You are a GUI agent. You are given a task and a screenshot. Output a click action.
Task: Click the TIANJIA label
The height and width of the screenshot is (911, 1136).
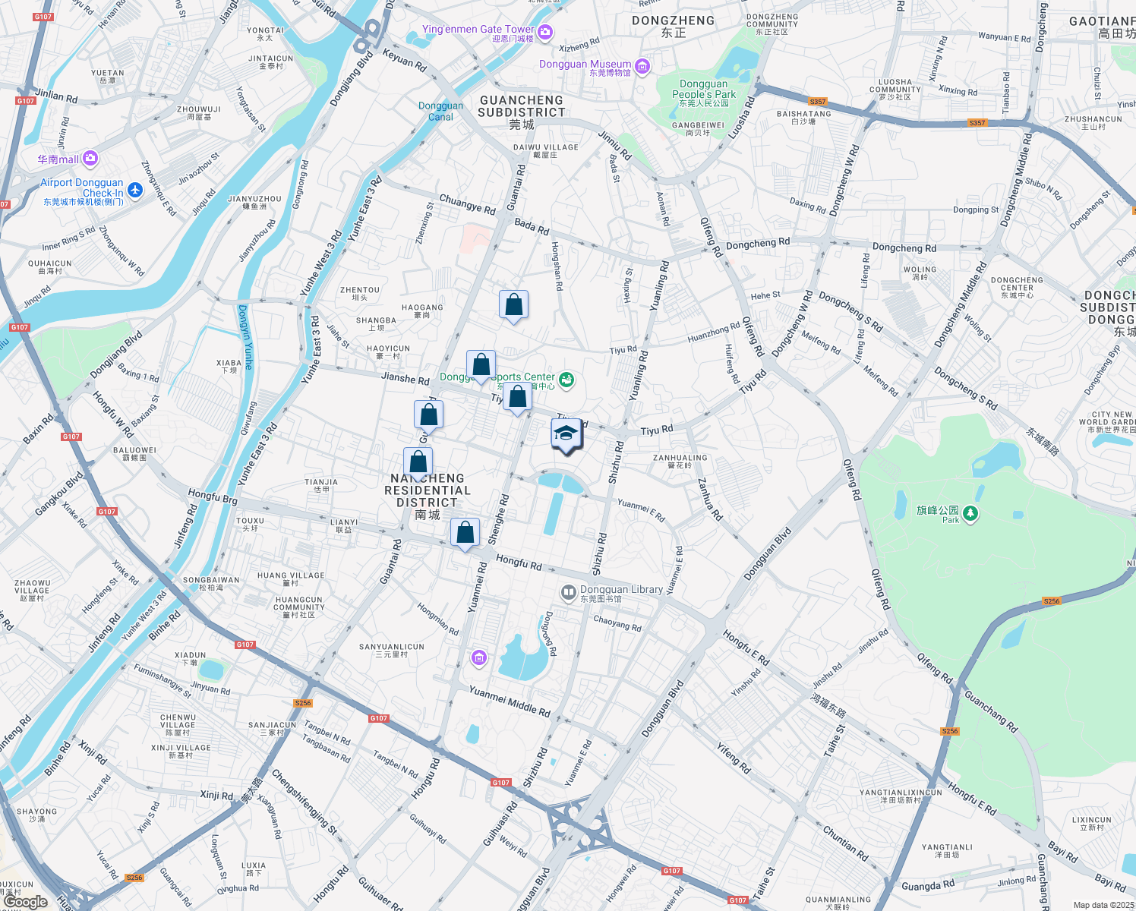(321, 486)
